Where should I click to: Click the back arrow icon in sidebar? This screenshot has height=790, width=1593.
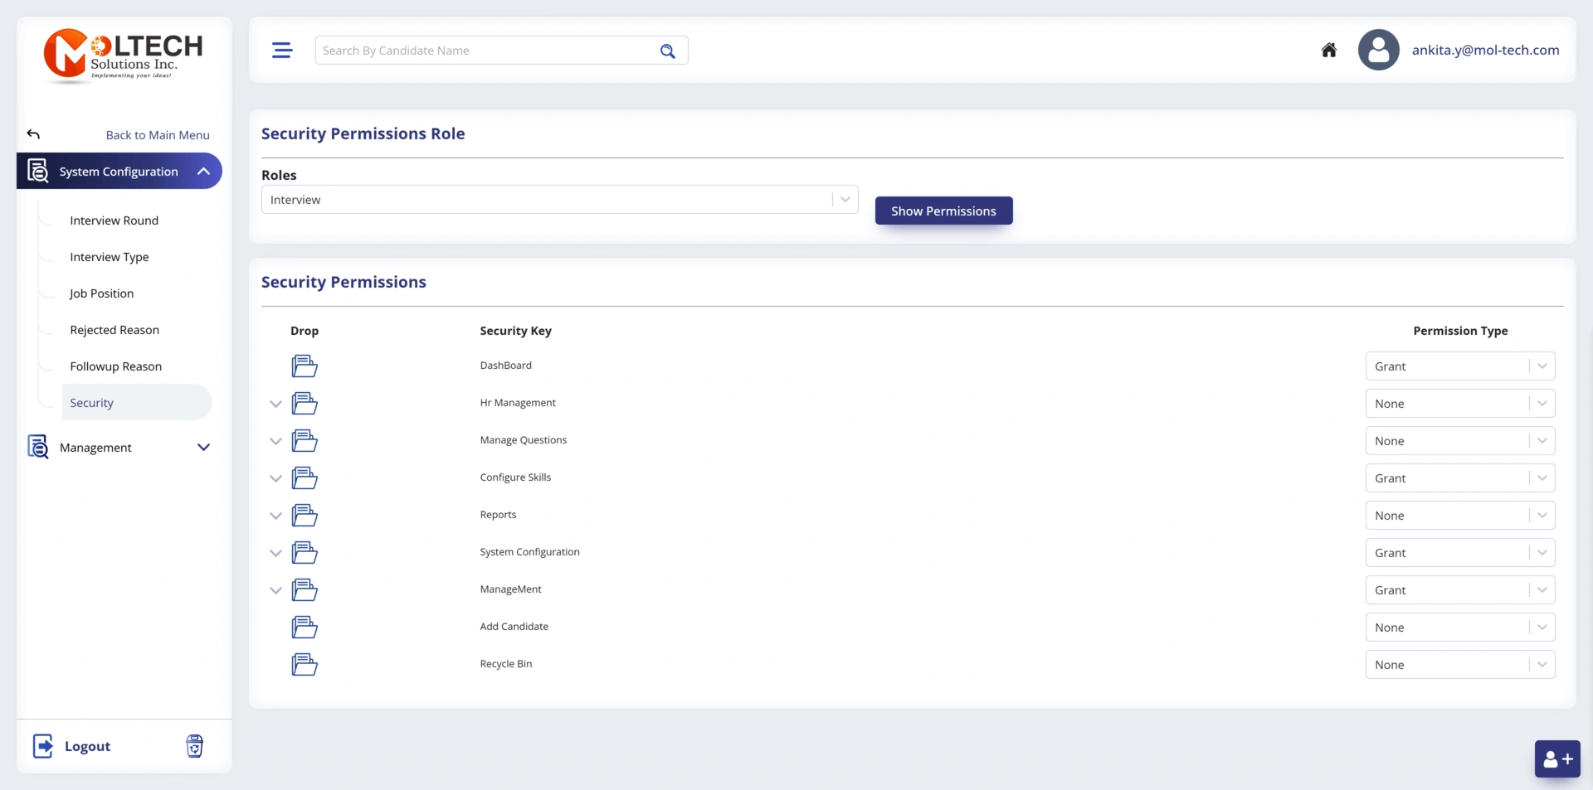tap(33, 134)
